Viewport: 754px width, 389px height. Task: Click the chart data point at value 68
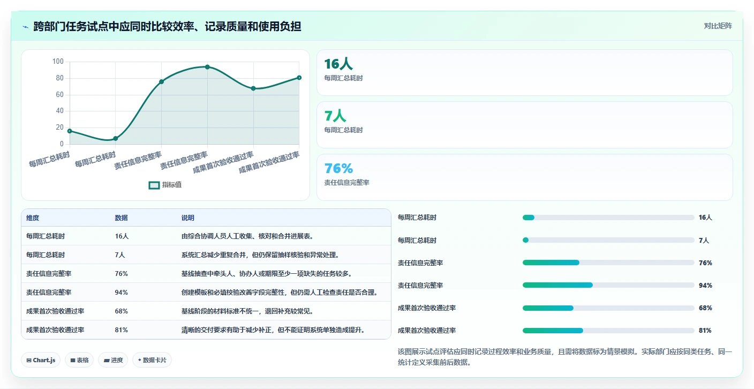pyautogui.click(x=253, y=88)
